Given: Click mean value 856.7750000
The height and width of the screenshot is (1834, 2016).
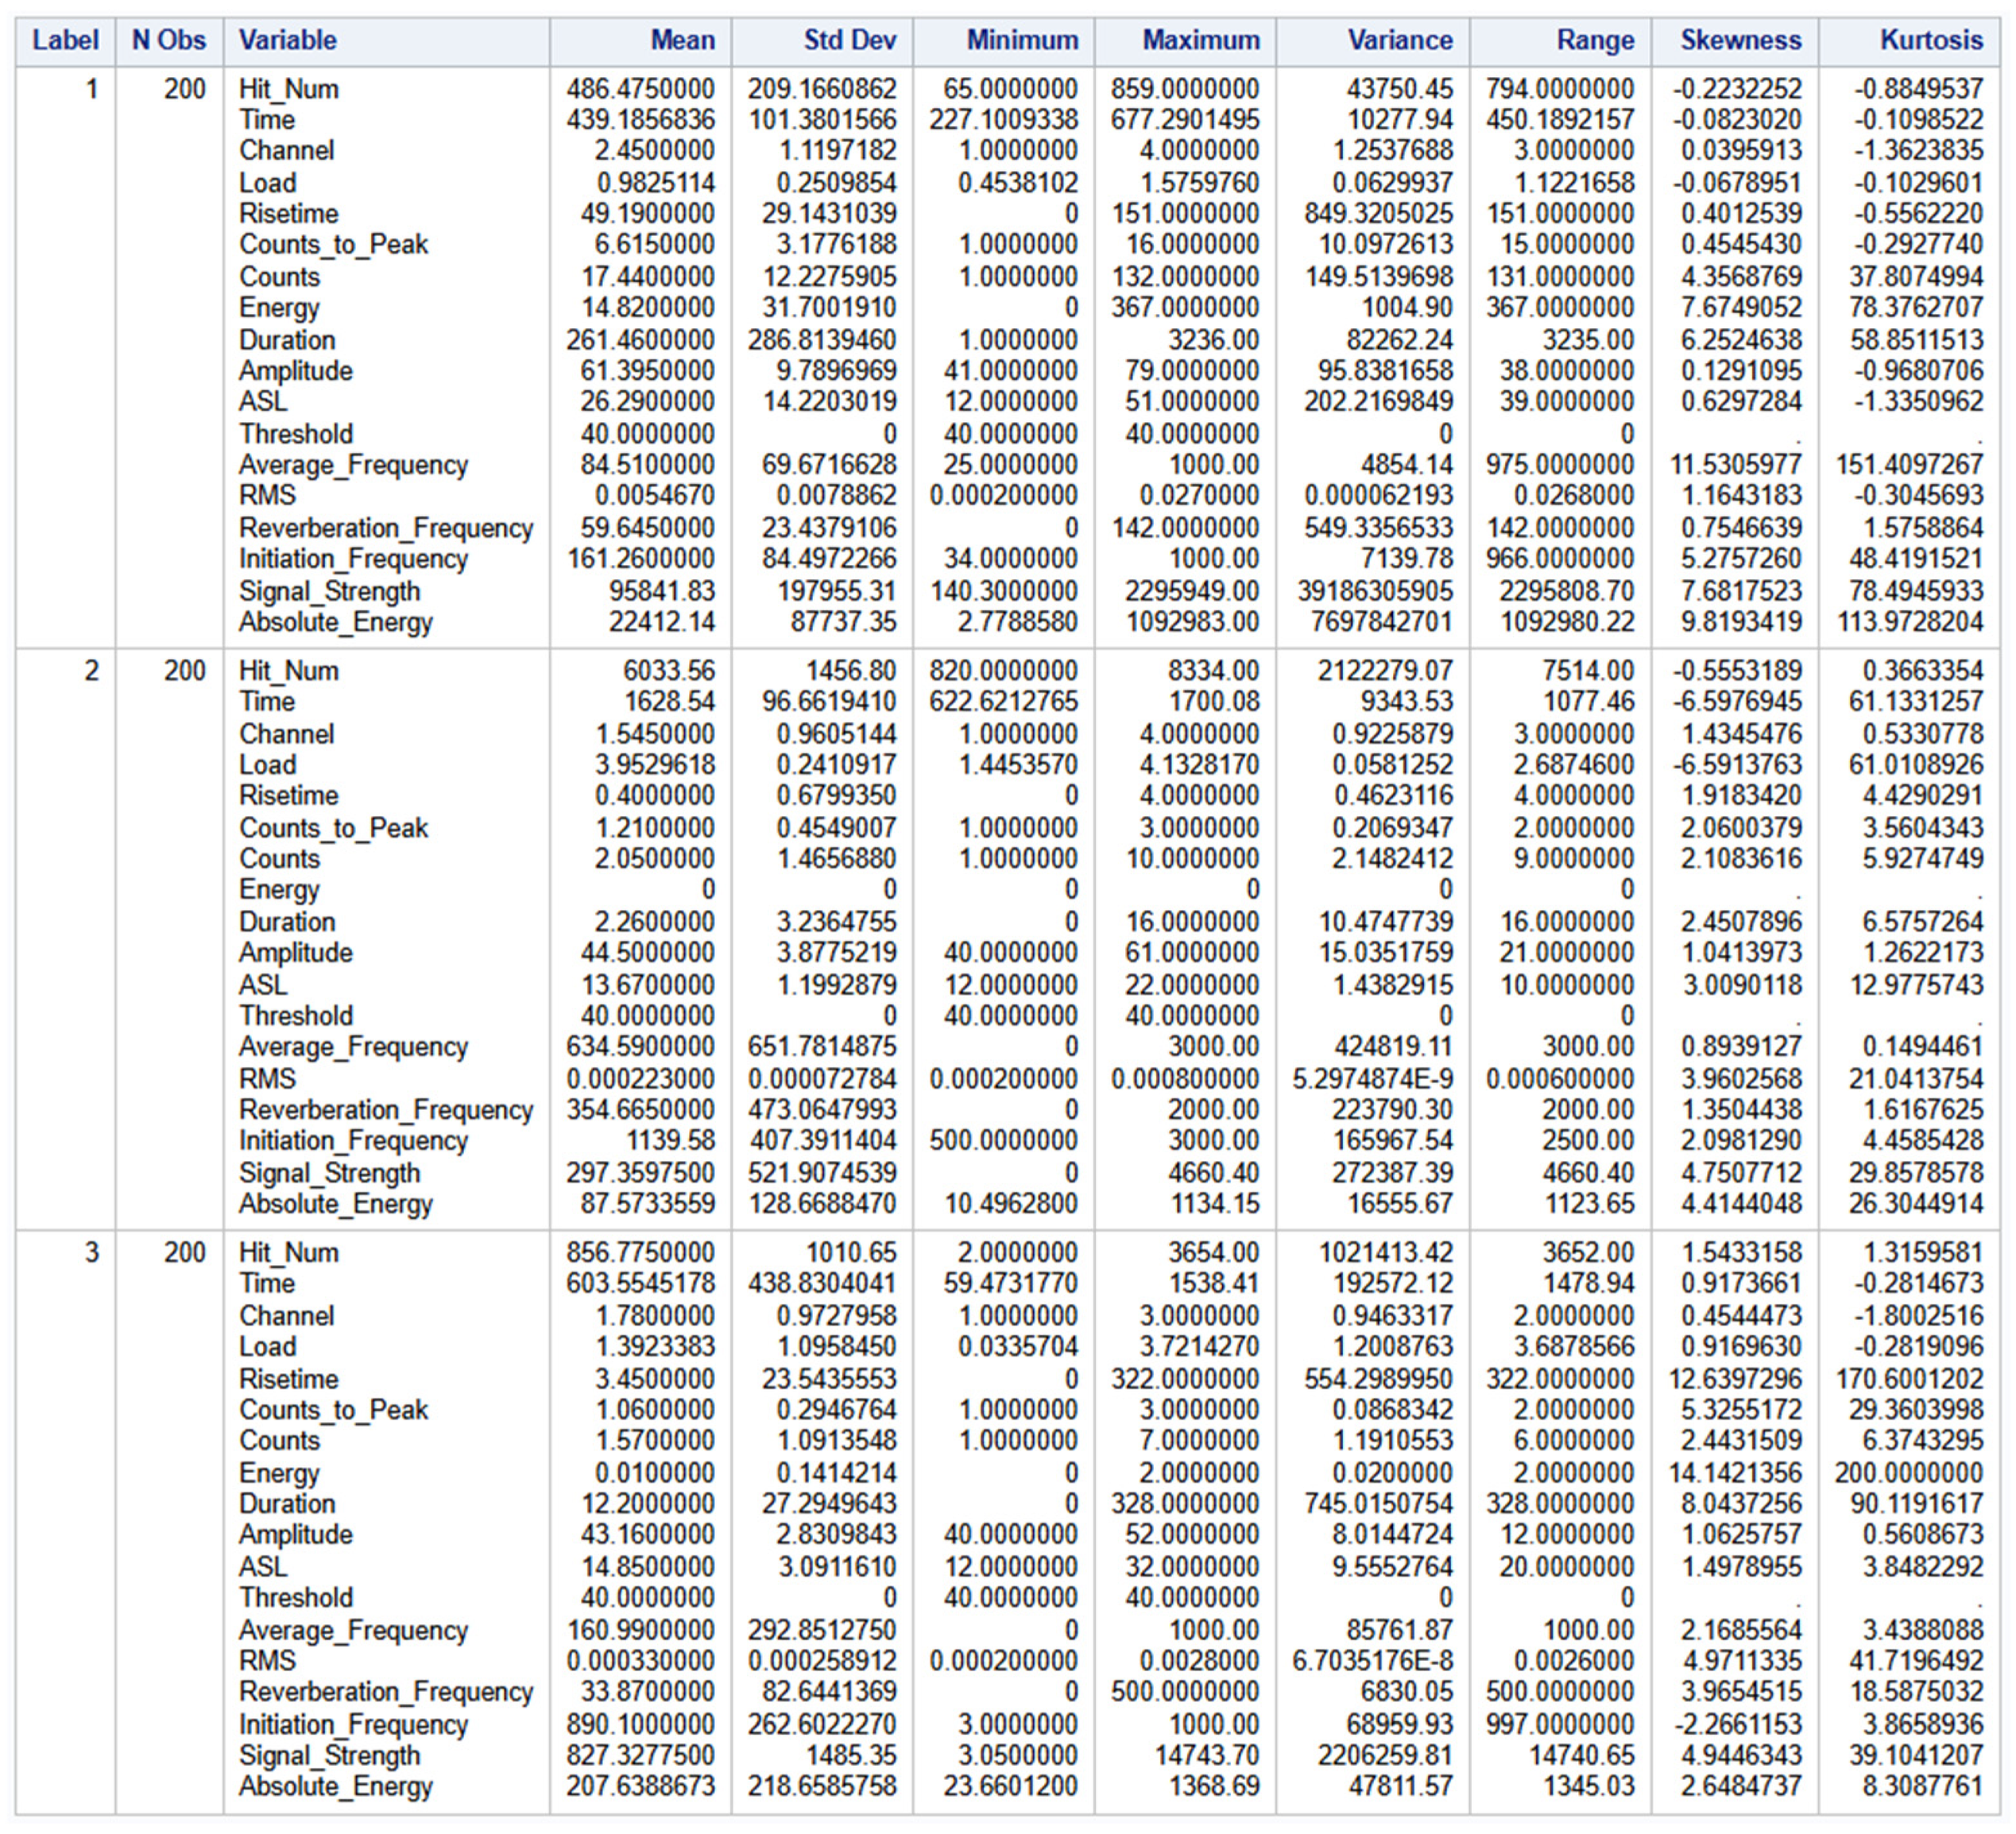Looking at the screenshot, I should pyautogui.click(x=641, y=1253).
